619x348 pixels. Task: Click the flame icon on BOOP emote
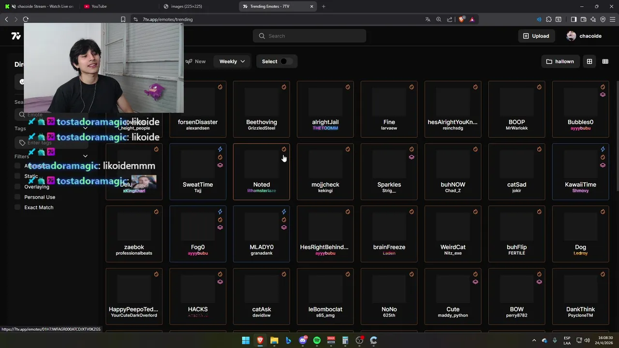click(539, 87)
